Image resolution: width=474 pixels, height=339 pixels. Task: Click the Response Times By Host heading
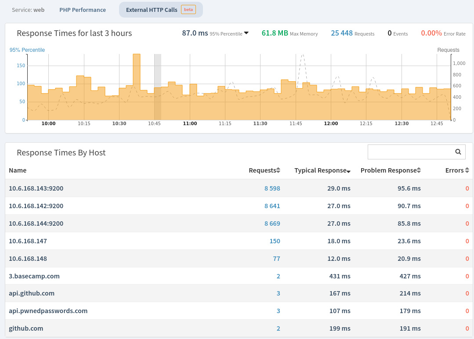[61, 152]
